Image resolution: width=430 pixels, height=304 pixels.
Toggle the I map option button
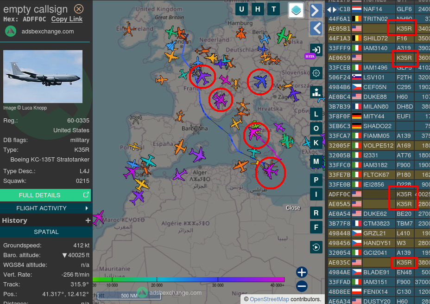[316, 194]
